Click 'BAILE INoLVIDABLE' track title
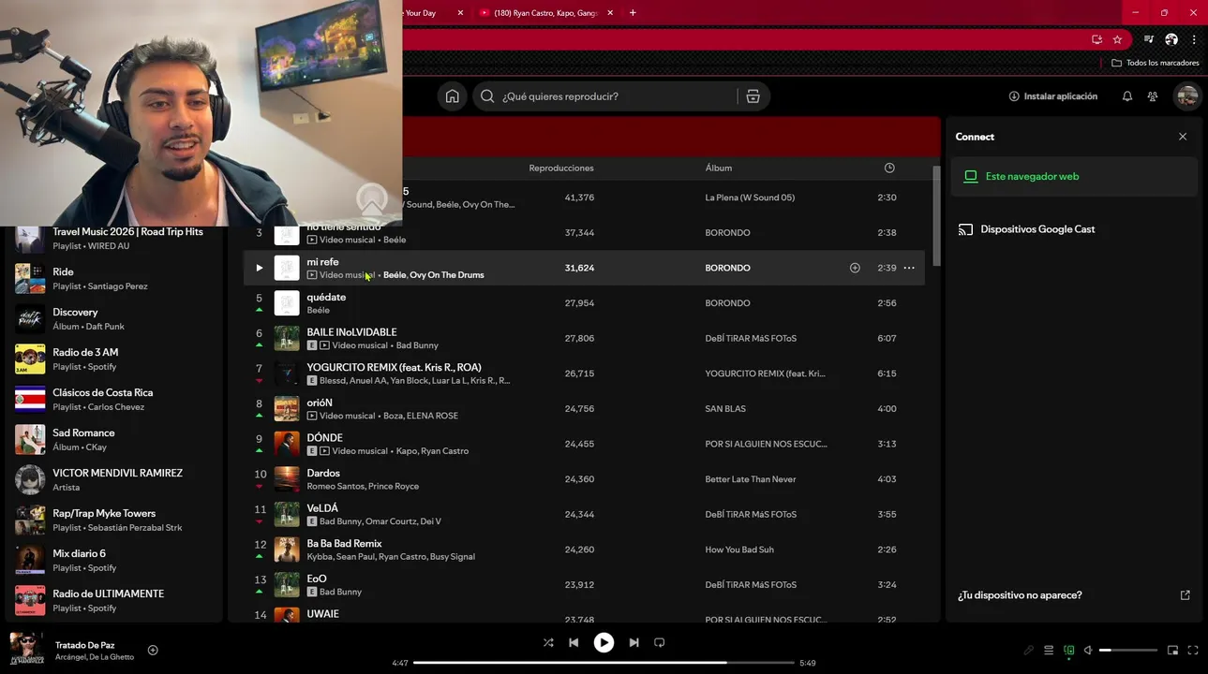Image resolution: width=1208 pixels, height=674 pixels. coord(351,332)
